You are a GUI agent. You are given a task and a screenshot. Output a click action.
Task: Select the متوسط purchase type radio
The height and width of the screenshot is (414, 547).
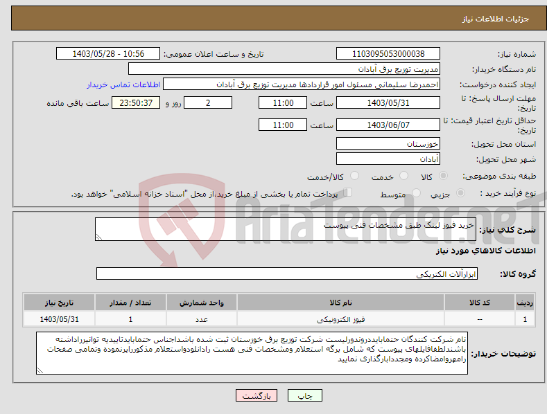pyautogui.click(x=416, y=193)
